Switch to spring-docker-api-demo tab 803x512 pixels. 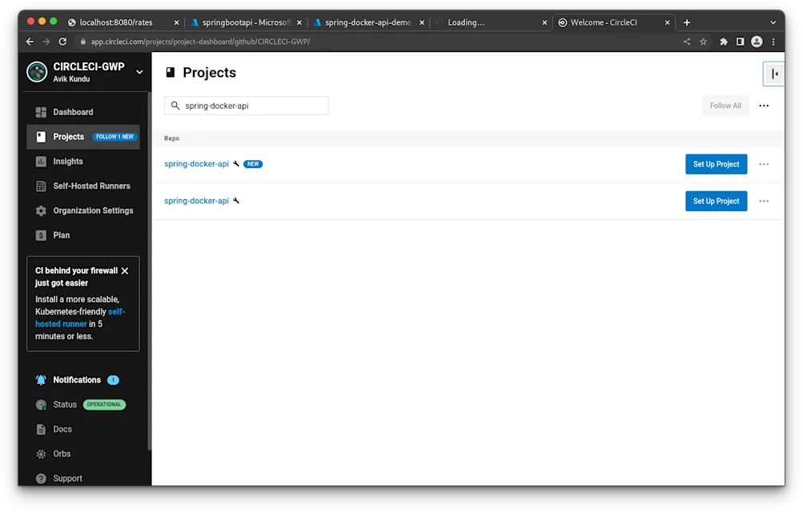(x=368, y=22)
